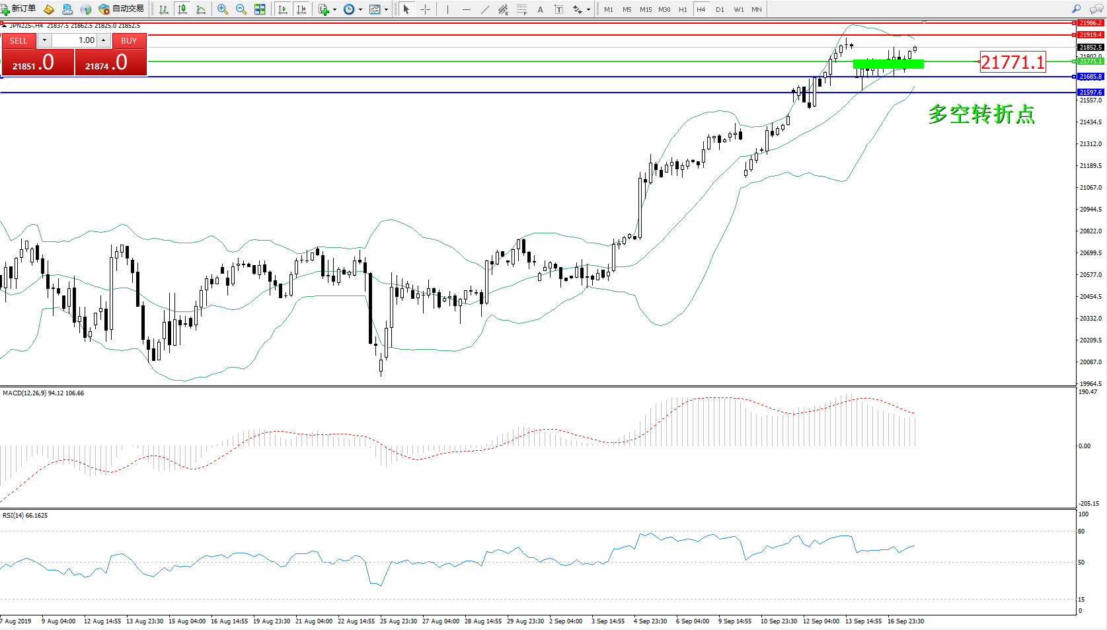The height and width of the screenshot is (630, 1107).
Task: Switch to the D1 timeframe
Action: coord(720,9)
